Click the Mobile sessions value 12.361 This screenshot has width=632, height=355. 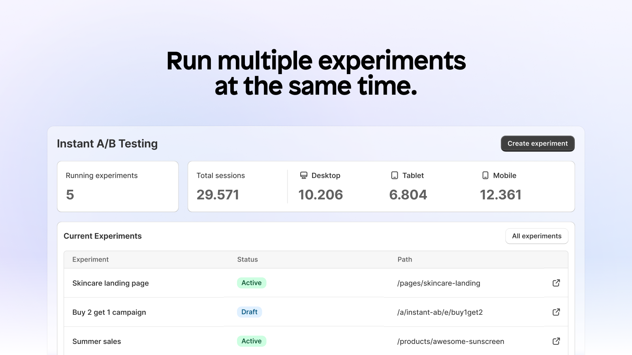[500, 195]
